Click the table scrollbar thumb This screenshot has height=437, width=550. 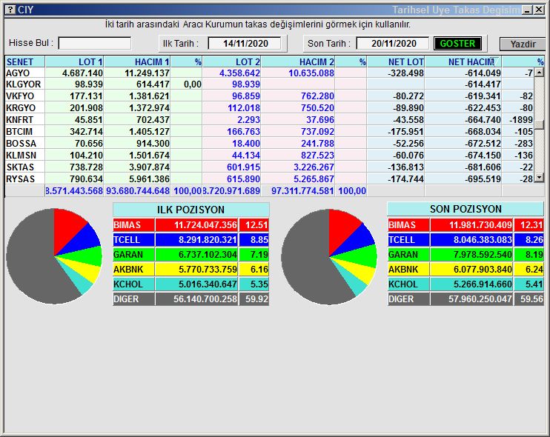tap(539, 124)
